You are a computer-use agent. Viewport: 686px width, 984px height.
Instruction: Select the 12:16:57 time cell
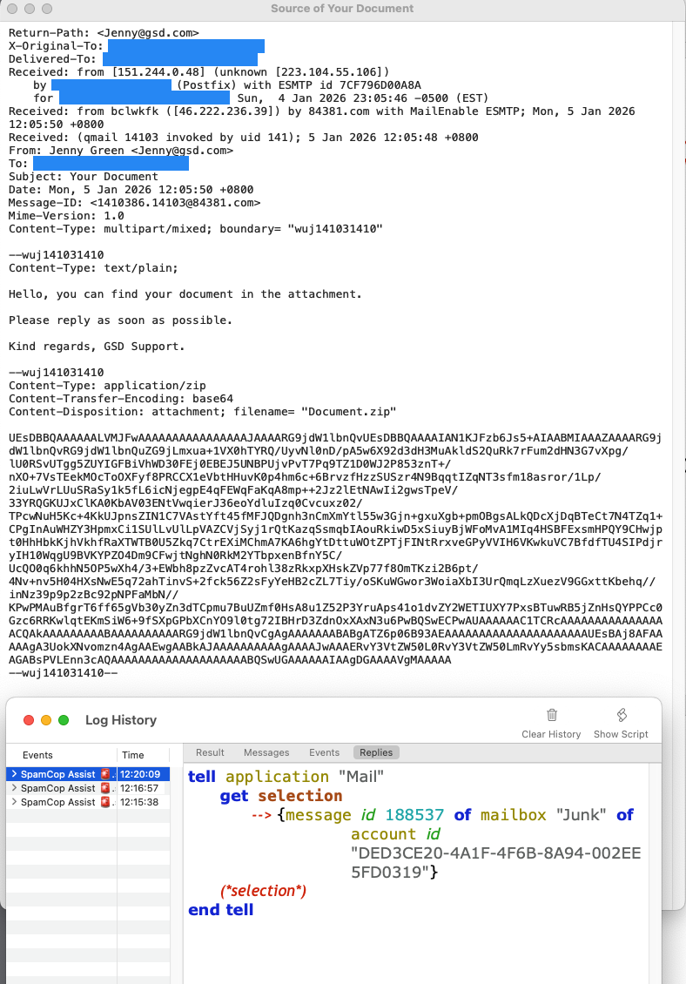[139, 788]
